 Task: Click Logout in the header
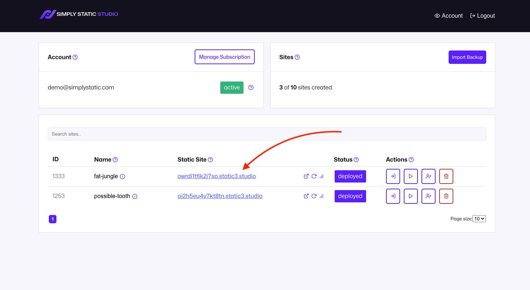pyautogui.click(x=482, y=16)
